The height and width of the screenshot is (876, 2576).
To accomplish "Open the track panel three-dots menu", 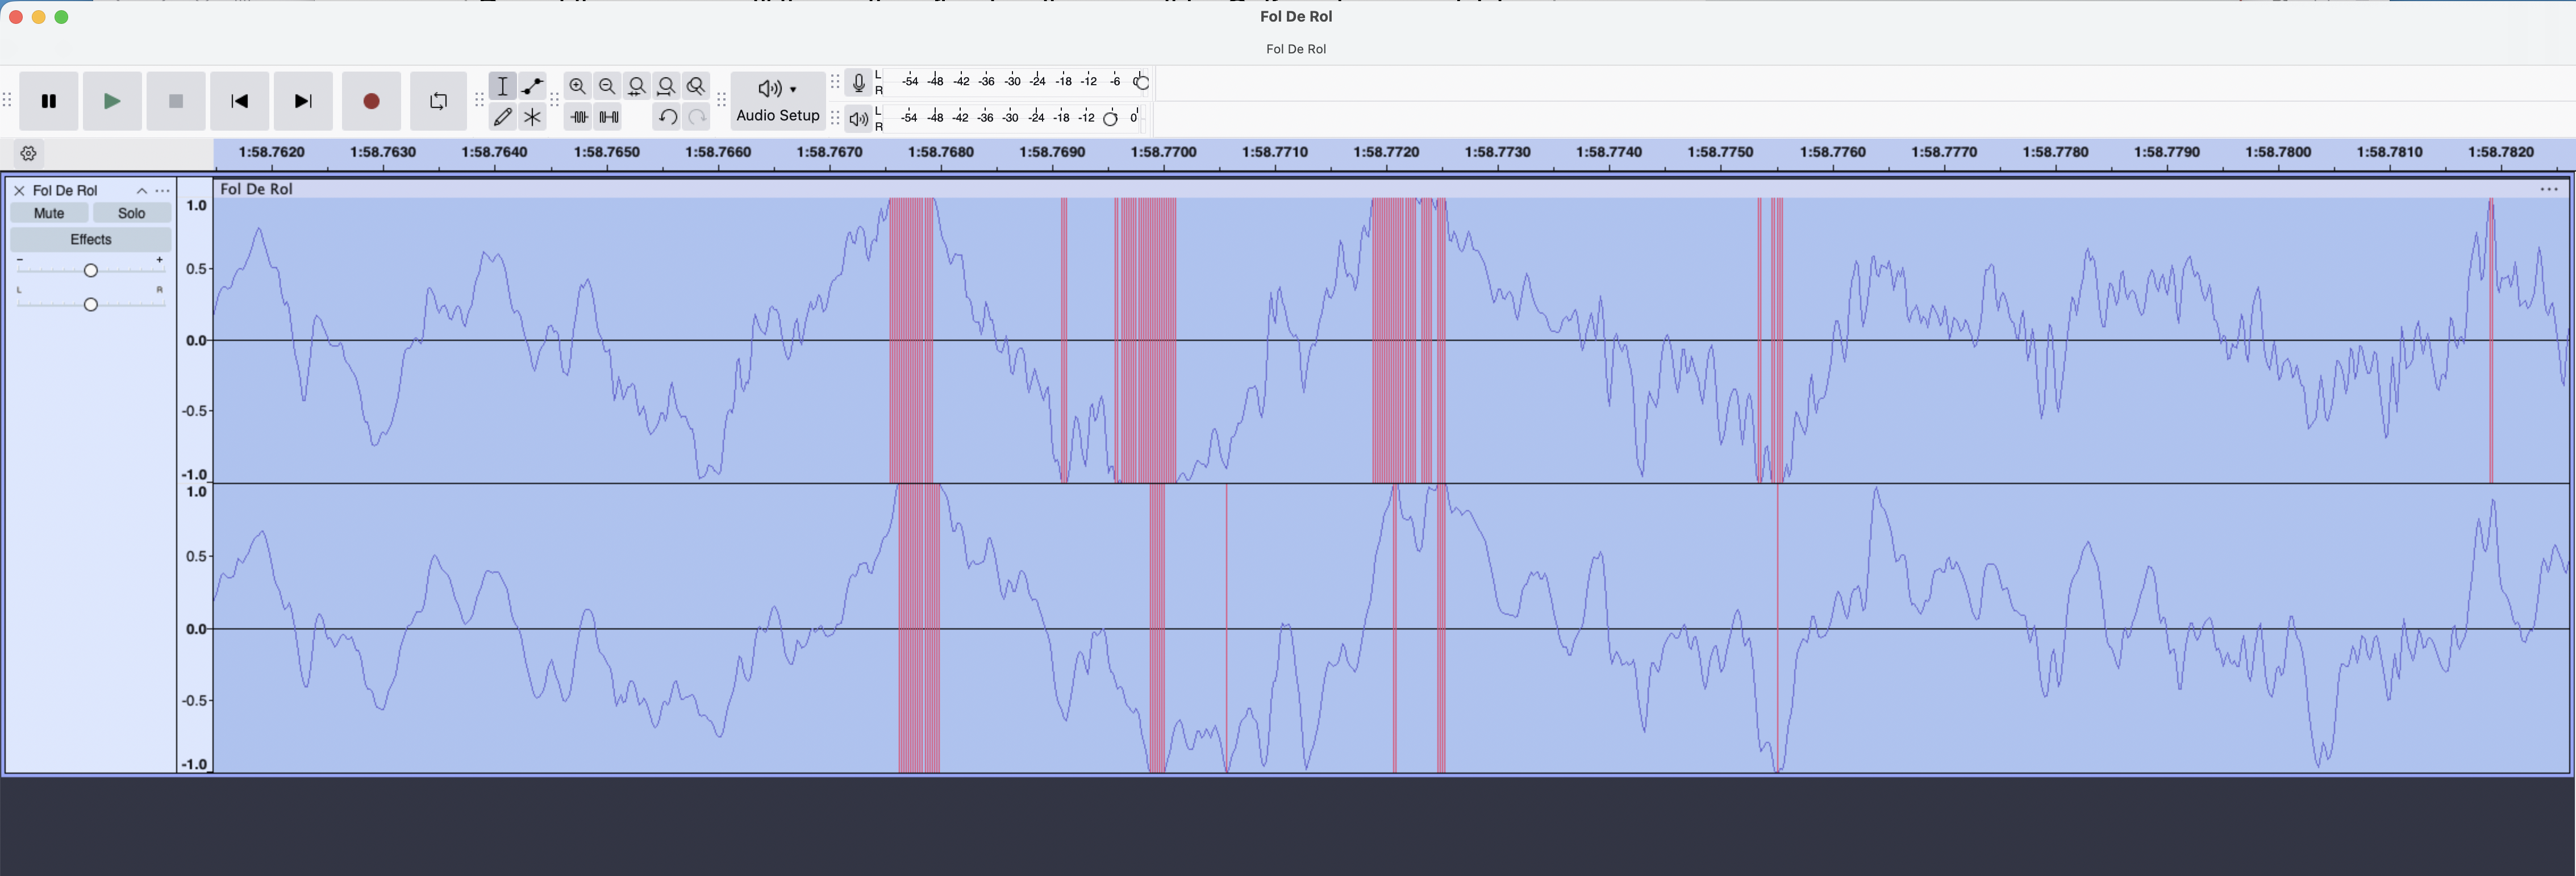I will click(x=162, y=190).
